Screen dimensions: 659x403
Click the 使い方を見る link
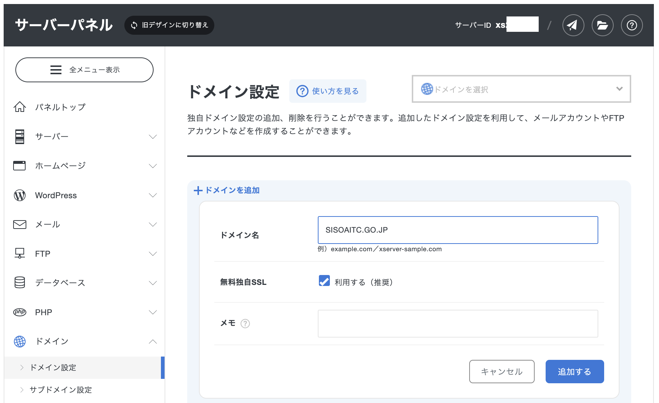(327, 91)
